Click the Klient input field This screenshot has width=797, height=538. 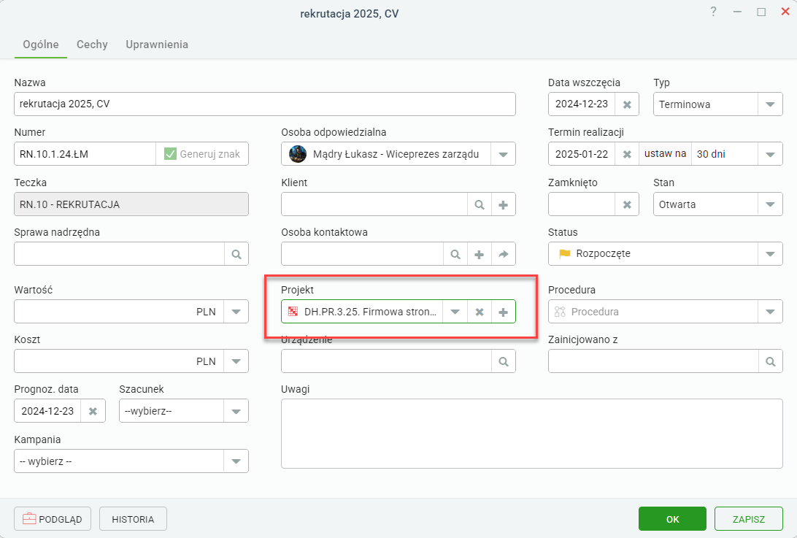pos(374,204)
